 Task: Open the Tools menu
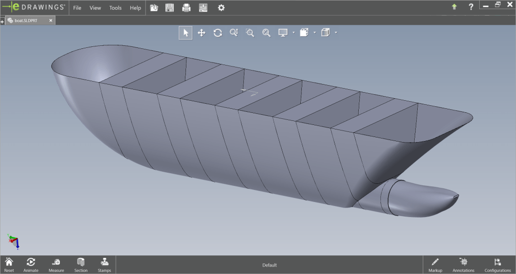pos(115,8)
